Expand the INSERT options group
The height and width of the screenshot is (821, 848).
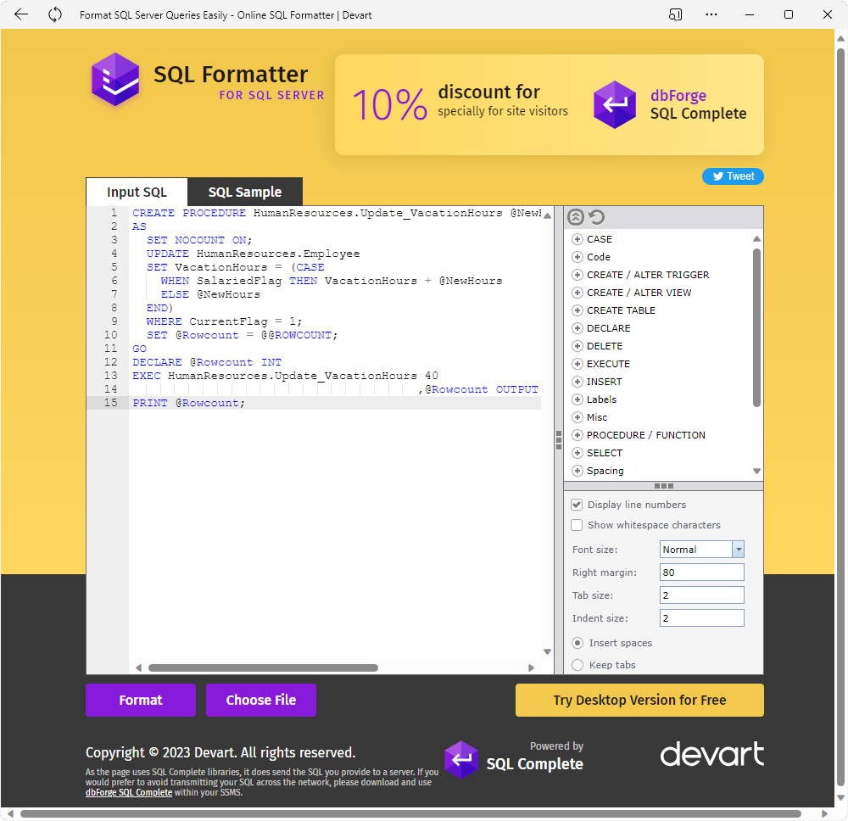click(x=577, y=382)
